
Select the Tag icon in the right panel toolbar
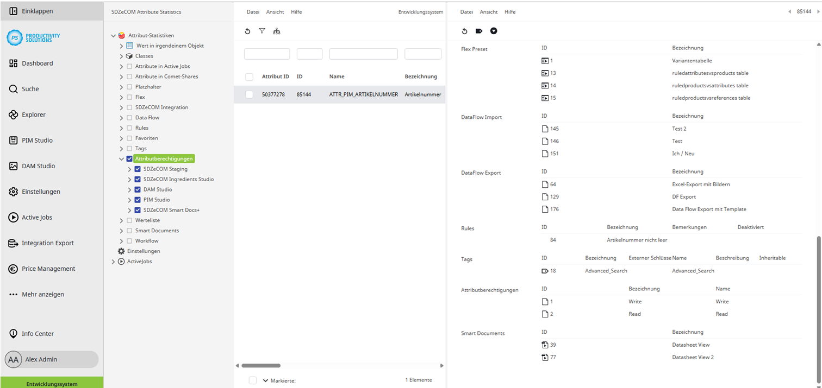pos(479,31)
